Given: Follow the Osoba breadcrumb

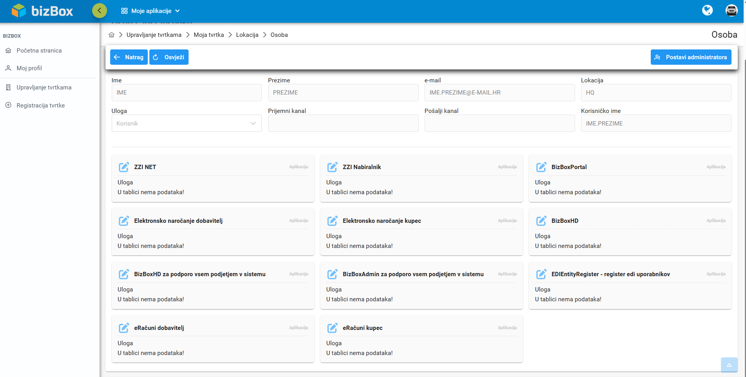Looking at the screenshot, I should (x=279, y=35).
